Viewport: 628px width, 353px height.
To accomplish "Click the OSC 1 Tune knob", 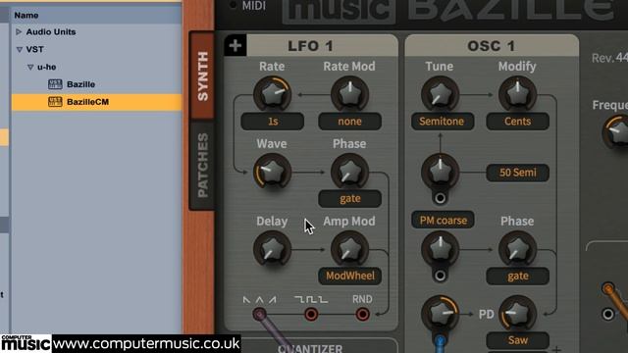I will [440, 94].
